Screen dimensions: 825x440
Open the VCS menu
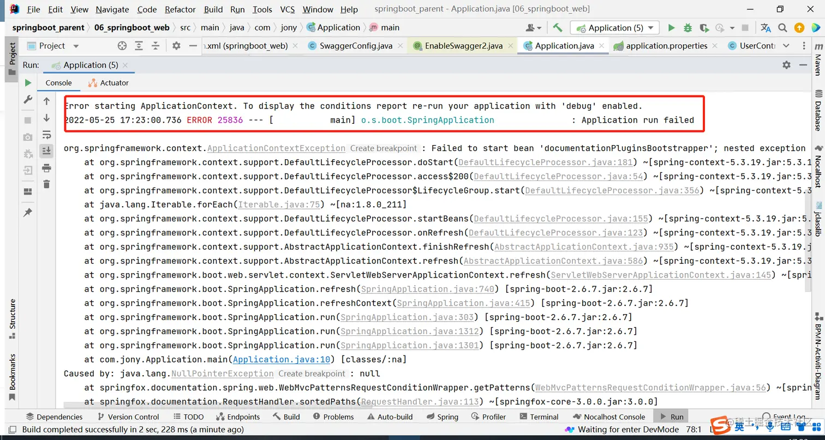(288, 9)
